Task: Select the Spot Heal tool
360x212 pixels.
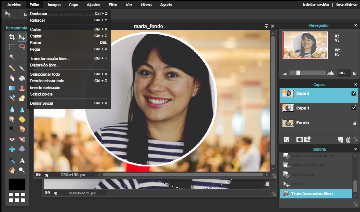Action: tap(22, 139)
